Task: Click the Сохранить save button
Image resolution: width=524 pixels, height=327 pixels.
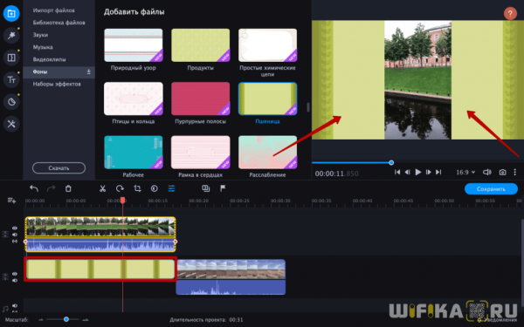Action: pyautogui.click(x=491, y=189)
